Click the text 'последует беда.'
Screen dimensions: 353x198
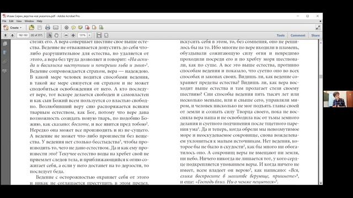pyautogui.click(x=47, y=172)
